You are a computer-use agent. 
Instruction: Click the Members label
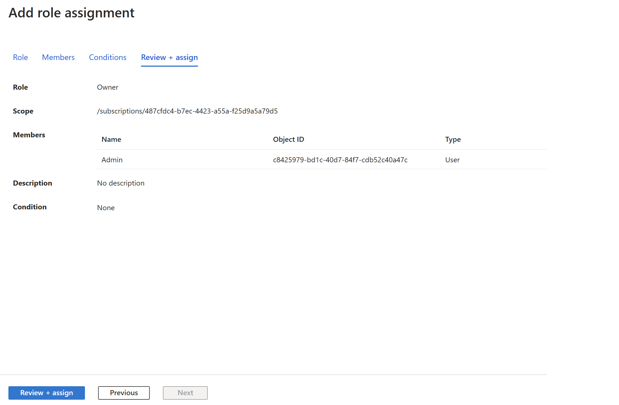[x=29, y=135]
